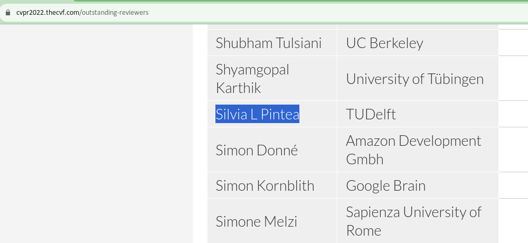Image resolution: width=528 pixels, height=243 pixels.
Task: Click the Simone Melzi name cell
Action: (272, 221)
